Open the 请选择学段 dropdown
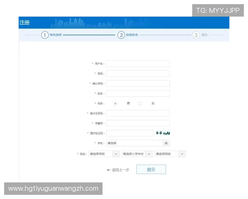This screenshot has width=248, height=199. click(104, 154)
